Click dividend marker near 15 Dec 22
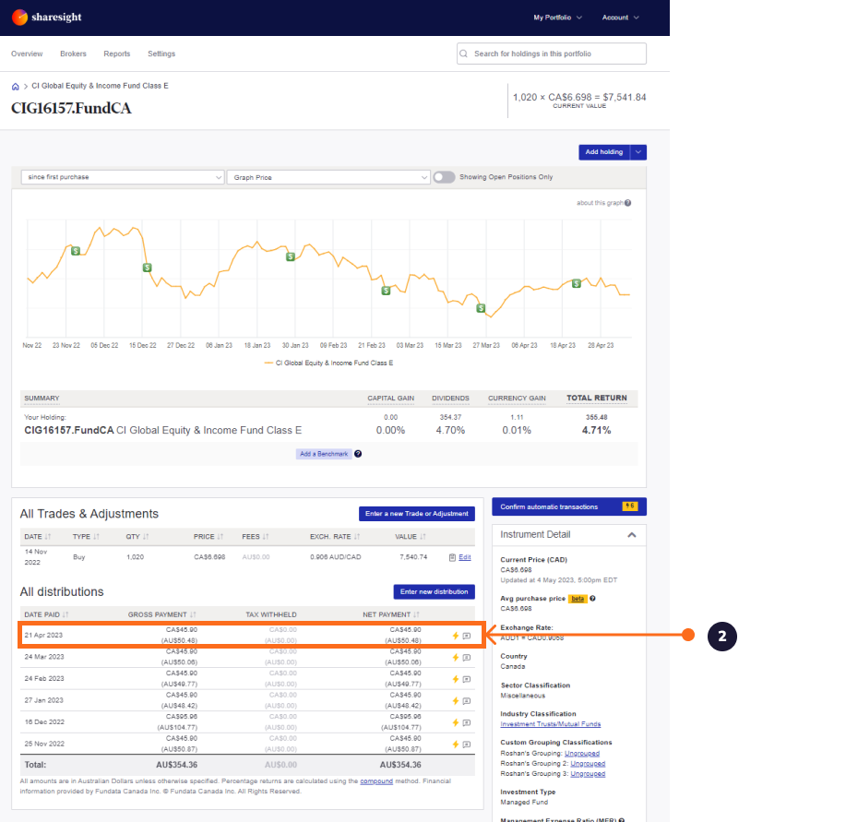The height and width of the screenshot is (822, 846). [147, 268]
